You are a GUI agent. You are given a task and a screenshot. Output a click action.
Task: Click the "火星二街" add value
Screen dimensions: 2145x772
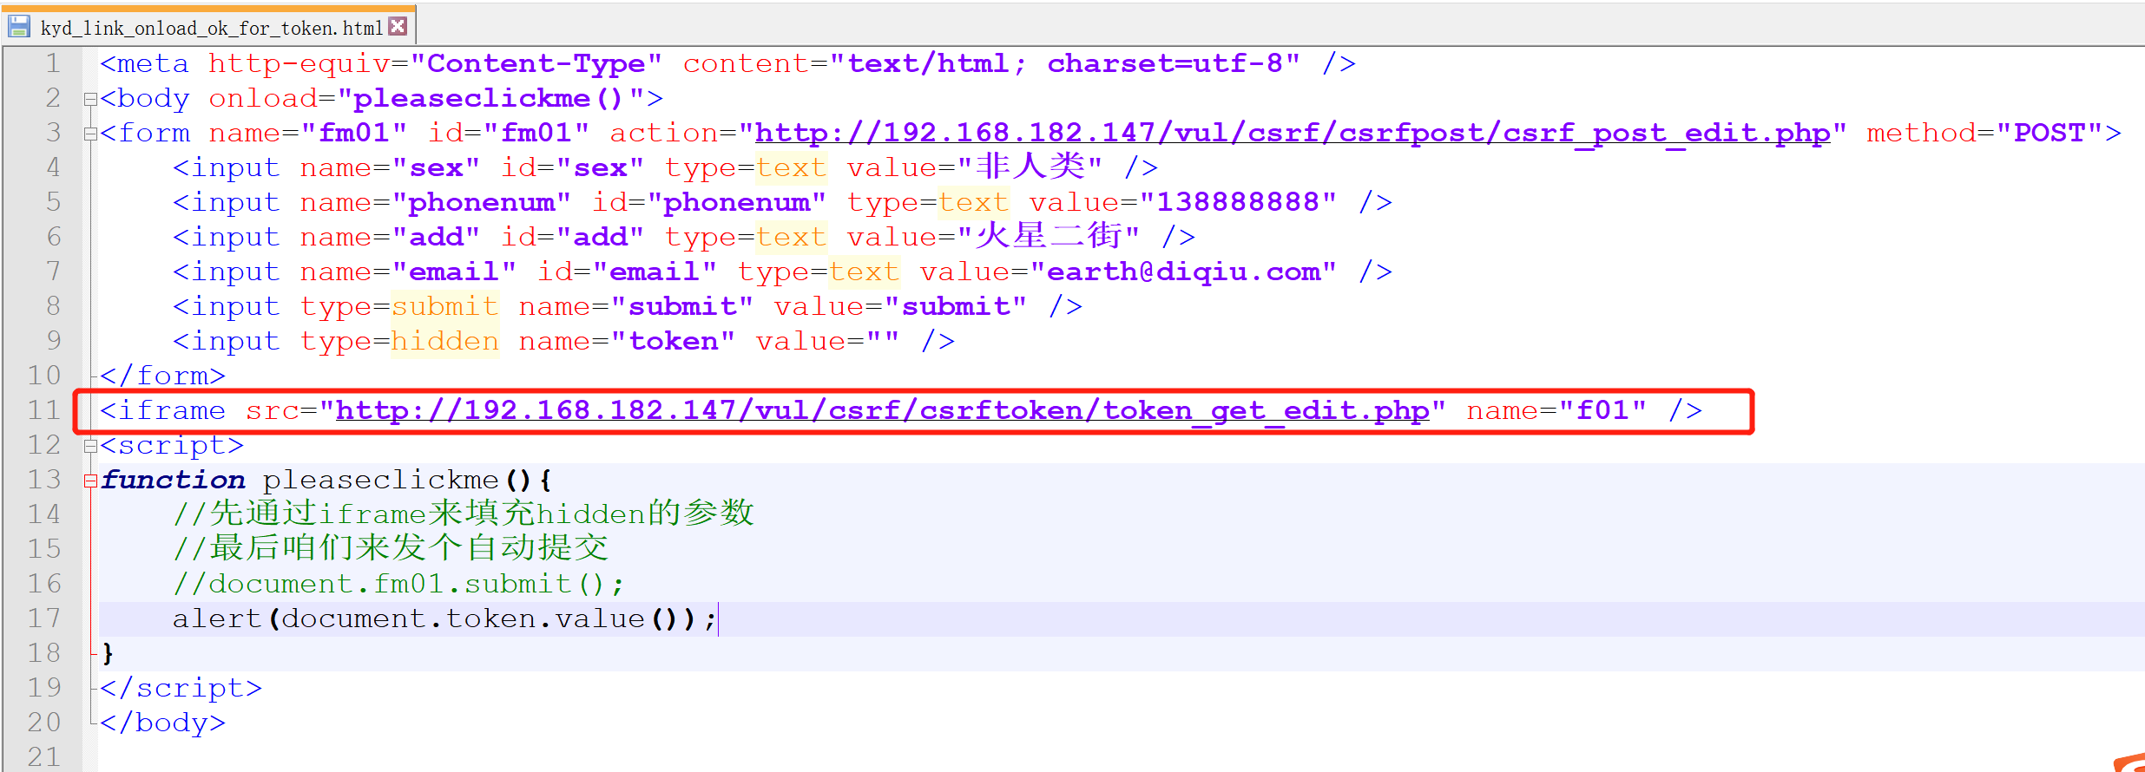pyautogui.click(x=1049, y=236)
